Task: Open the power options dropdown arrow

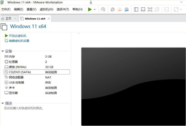Action: (x=95, y=9)
